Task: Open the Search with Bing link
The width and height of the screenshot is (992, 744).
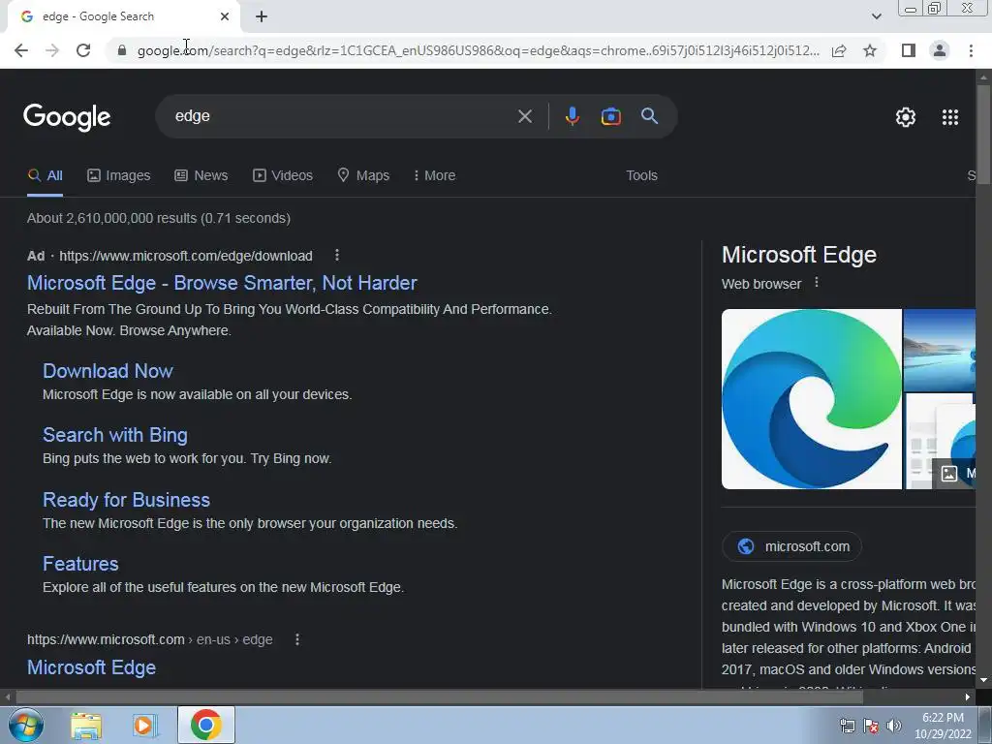Action: (x=115, y=435)
